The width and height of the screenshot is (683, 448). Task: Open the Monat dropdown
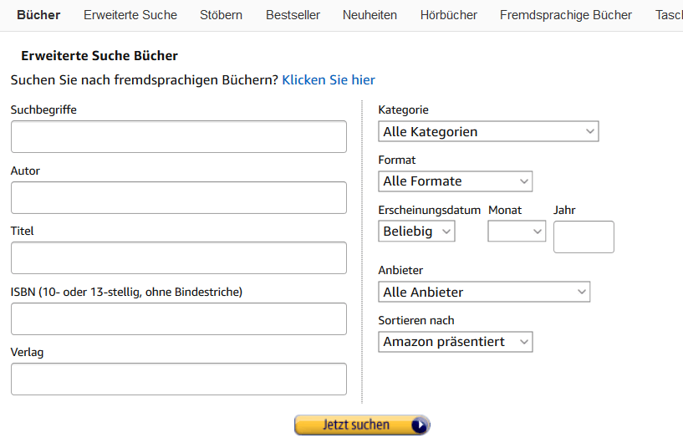[x=517, y=231]
